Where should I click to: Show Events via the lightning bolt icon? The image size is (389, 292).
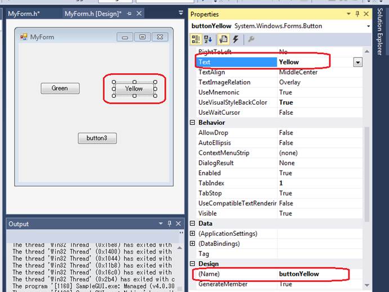click(x=235, y=39)
